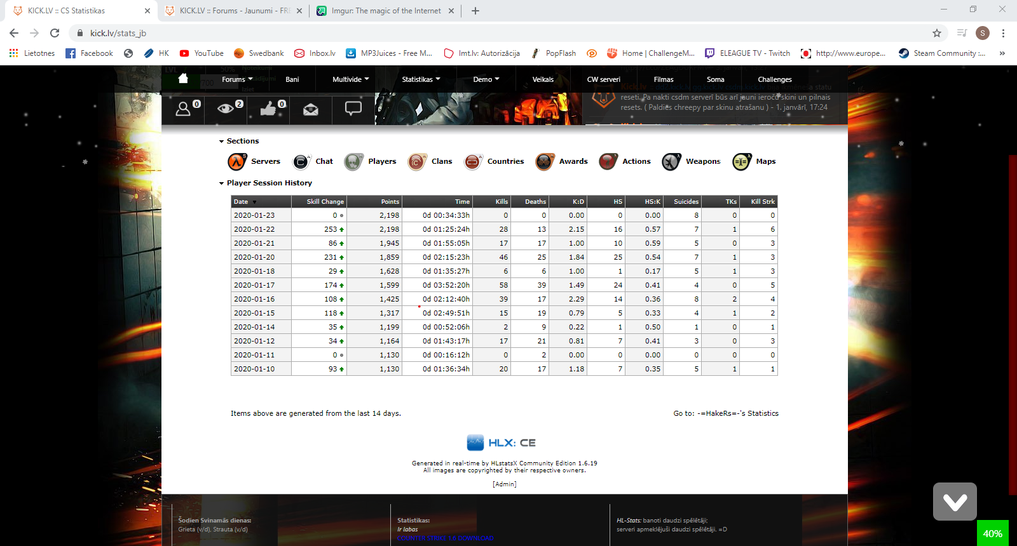Image resolution: width=1017 pixels, height=546 pixels.
Task: Collapse the Player Session History expander
Action: pos(222,183)
